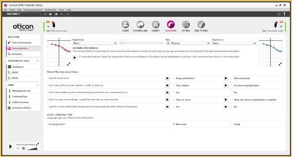The width and height of the screenshot is (292, 157).
Task: Choose No for sudden sounds unpleasantly loud
Action: pos(232,93)
